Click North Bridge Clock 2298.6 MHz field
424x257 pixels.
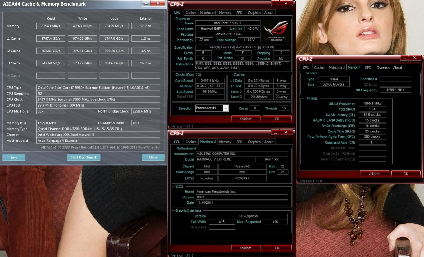pyautogui.click(x=146, y=111)
